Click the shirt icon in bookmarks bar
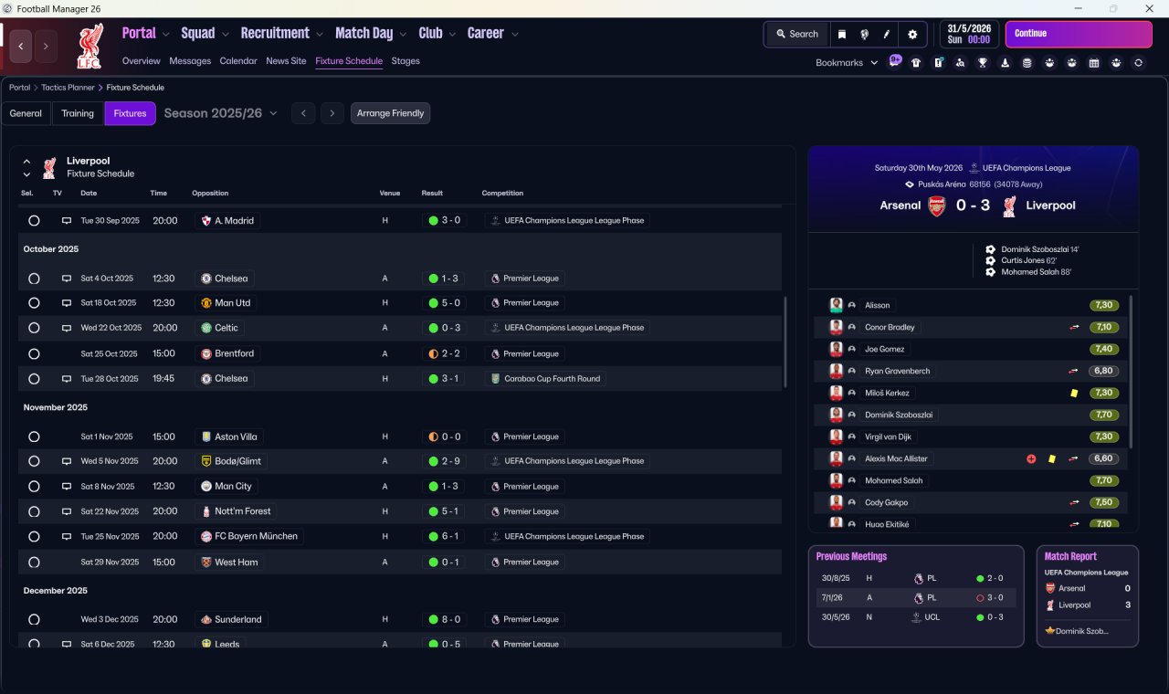 [x=916, y=63]
